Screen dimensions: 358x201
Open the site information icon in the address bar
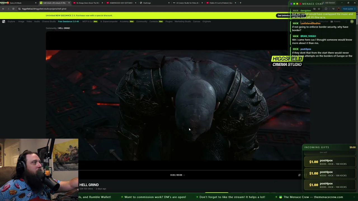pyautogui.click(x=19, y=9)
